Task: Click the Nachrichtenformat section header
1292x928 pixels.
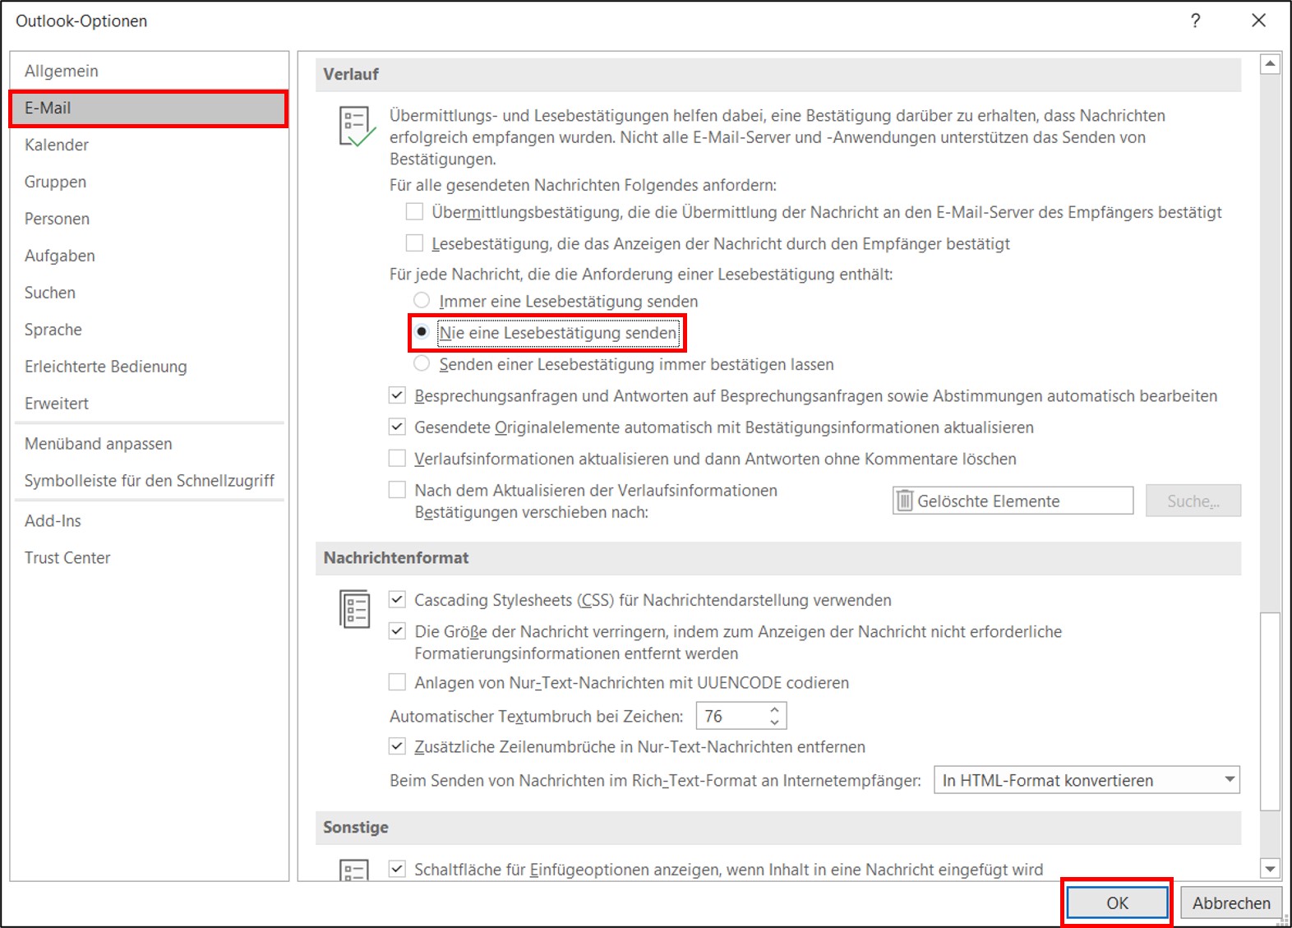Action: click(778, 558)
